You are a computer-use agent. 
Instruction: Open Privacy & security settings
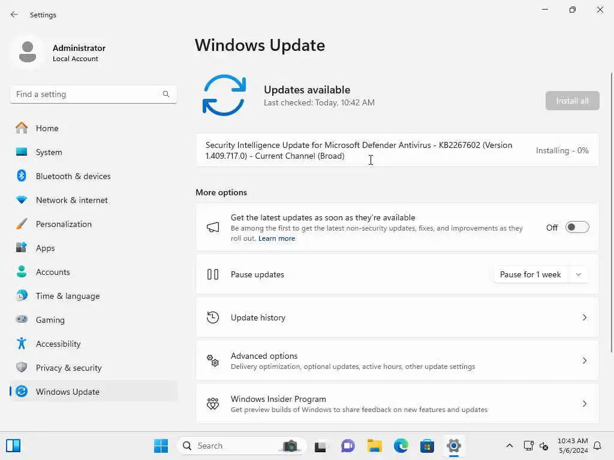94,367
